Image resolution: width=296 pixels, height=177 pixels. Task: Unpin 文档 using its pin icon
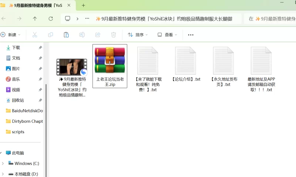coord(40,58)
